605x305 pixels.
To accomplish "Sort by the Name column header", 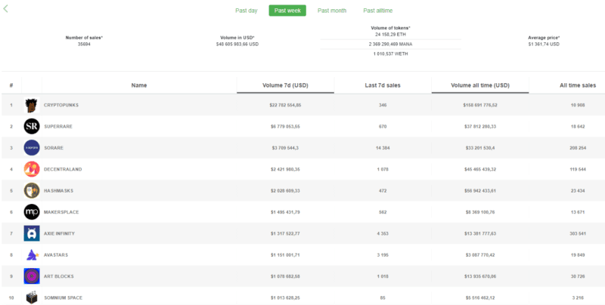I will (139, 85).
